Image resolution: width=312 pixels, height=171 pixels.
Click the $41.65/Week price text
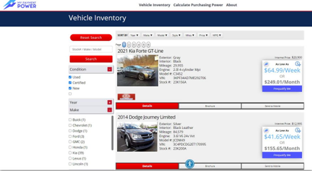coord(282,137)
